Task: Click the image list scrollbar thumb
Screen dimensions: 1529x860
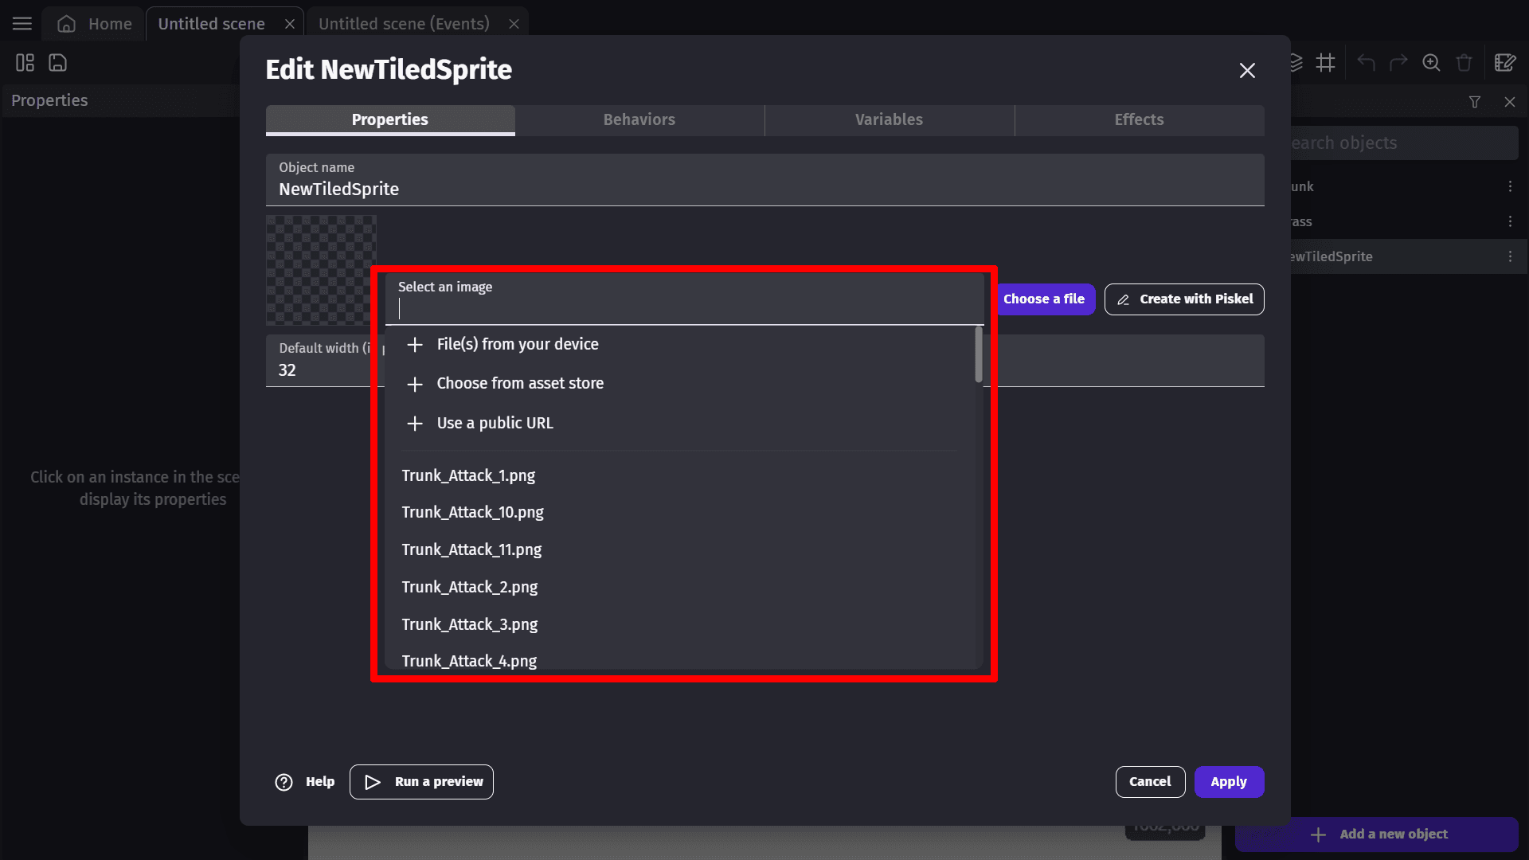Action: point(979,355)
